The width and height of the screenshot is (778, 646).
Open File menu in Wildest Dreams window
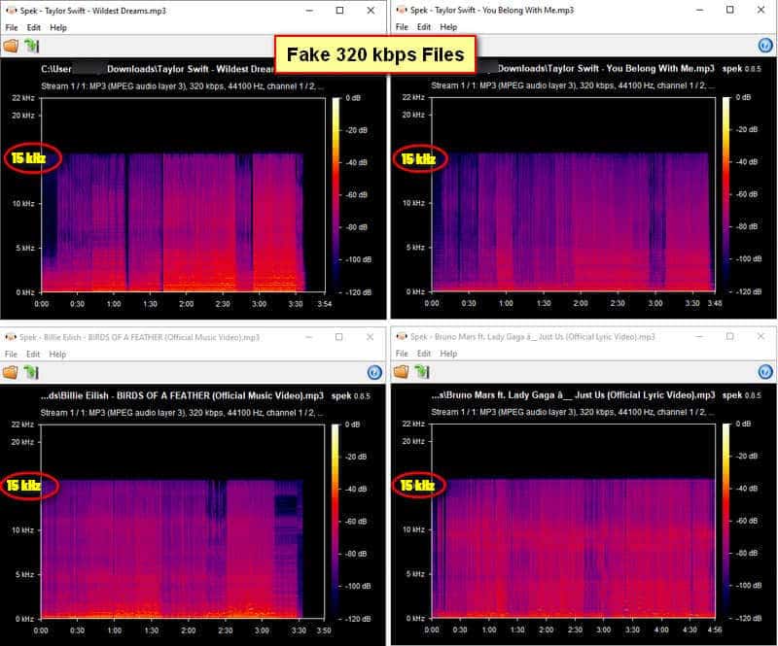[12, 28]
